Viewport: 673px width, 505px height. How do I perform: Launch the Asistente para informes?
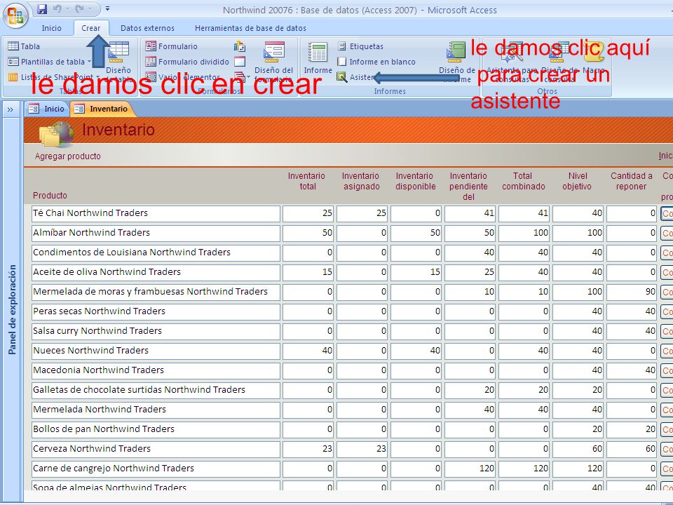point(356,77)
